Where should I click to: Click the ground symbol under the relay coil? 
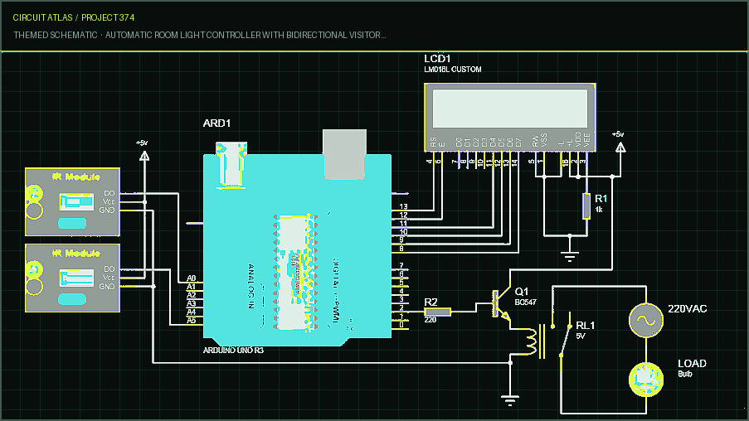[x=510, y=400]
